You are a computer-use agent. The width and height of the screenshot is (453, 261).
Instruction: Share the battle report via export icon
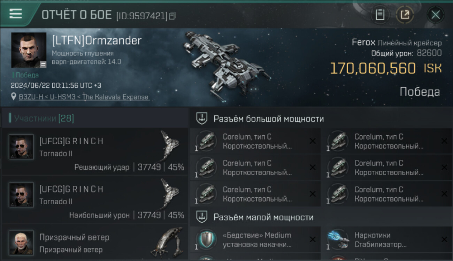(x=405, y=15)
